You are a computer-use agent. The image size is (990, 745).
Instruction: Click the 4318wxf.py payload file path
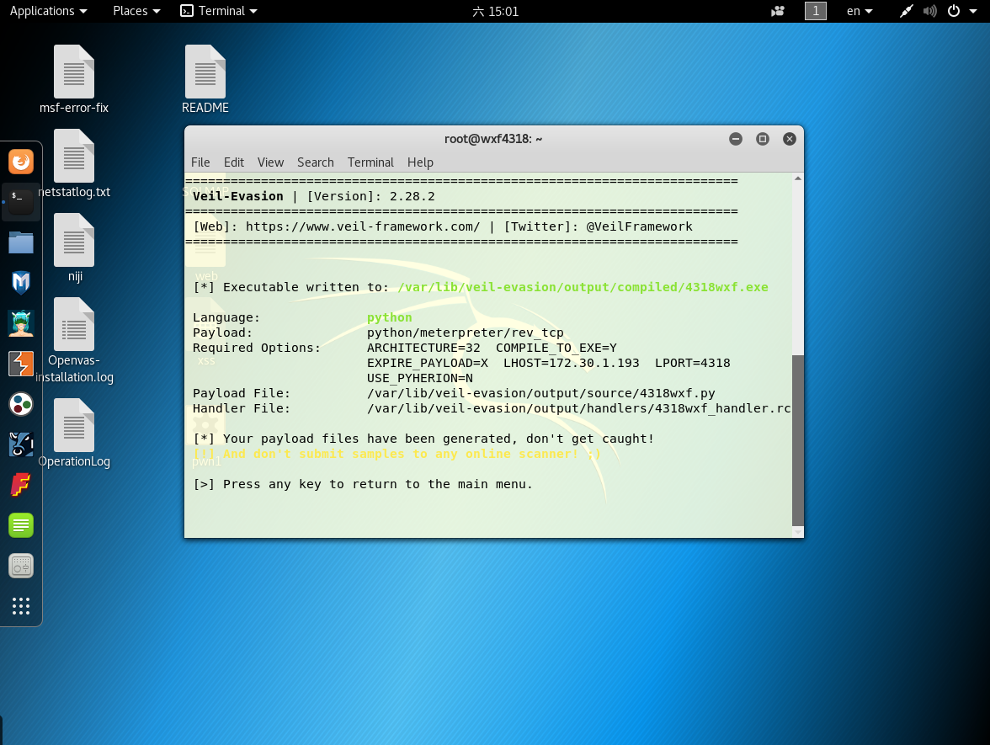pyautogui.click(x=541, y=393)
